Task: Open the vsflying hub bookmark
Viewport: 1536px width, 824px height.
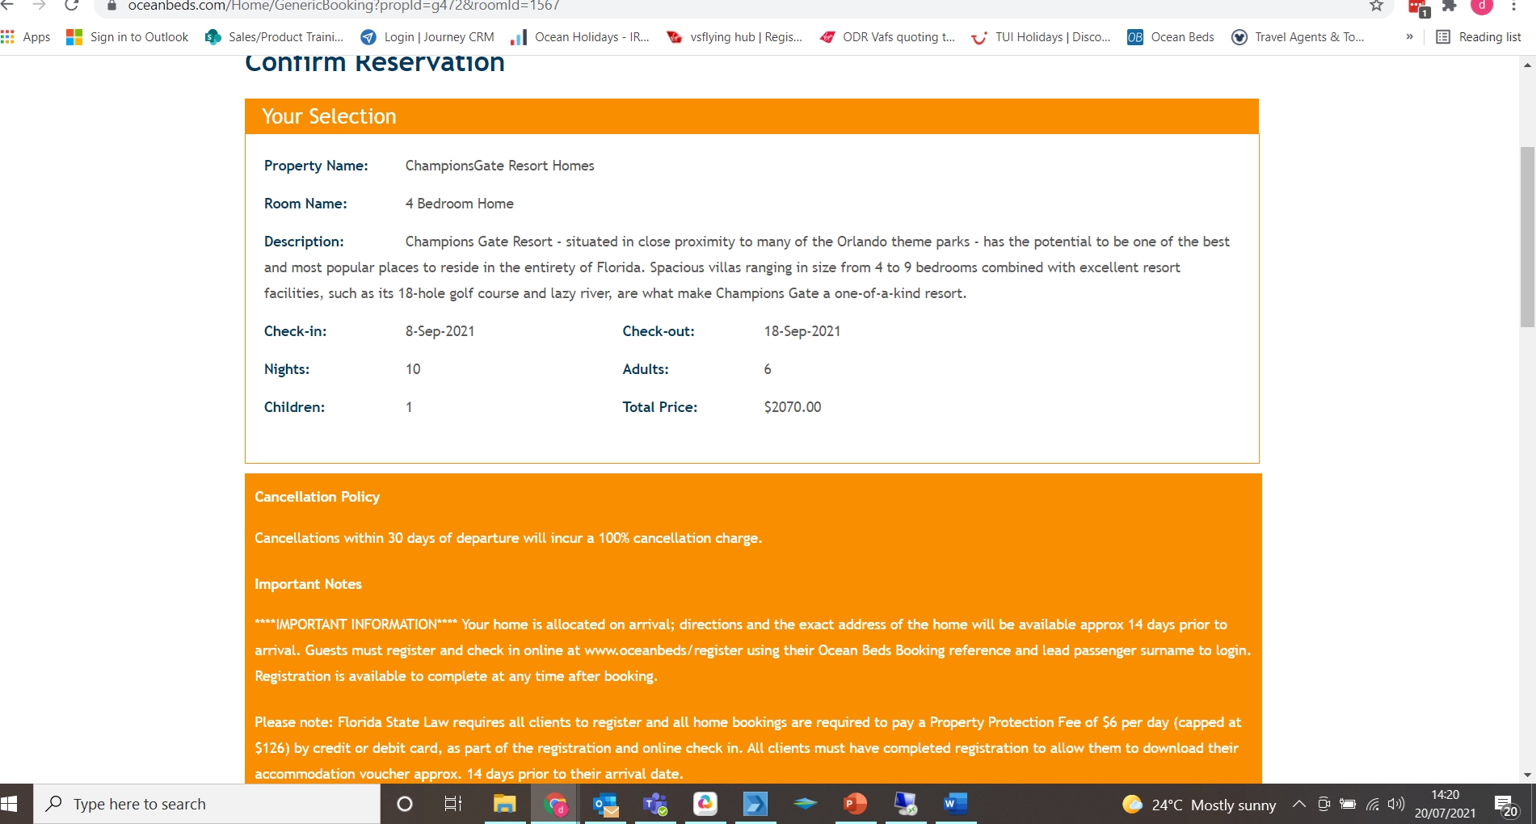Action: (x=734, y=37)
